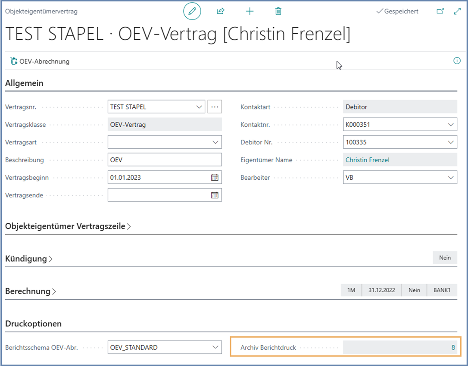This screenshot has height=366, width=468.
Task: Click the share icon in header
Action: [x=221, y=12]
